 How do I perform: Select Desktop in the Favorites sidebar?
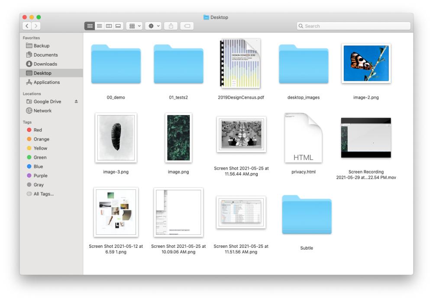click(x=43, y=73)
